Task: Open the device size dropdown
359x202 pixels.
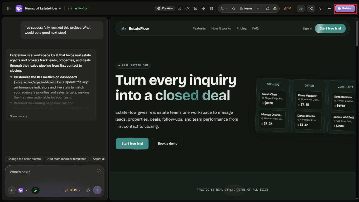Action: pyautogui.click(x=224, y=8)
